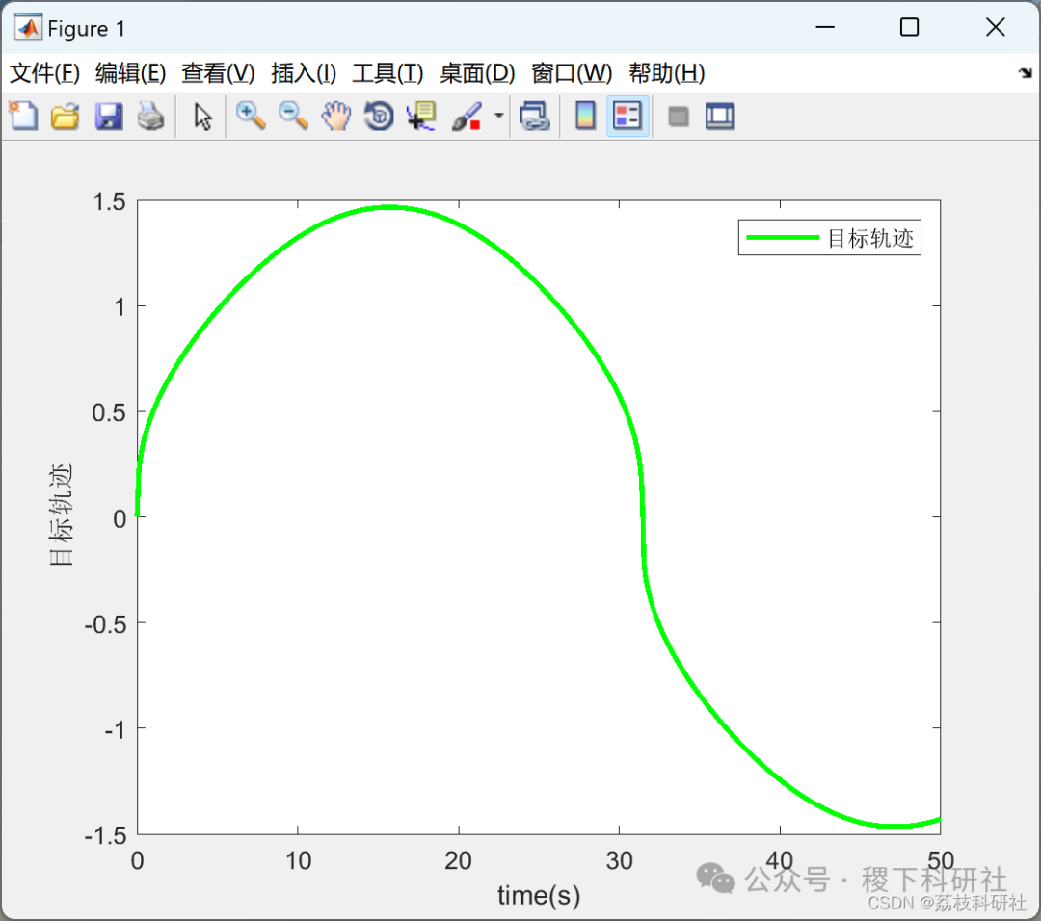Activate the Zoom In magnifier tool
Viewport: 1041px width, 921px height.
click(x=251, y=117)
